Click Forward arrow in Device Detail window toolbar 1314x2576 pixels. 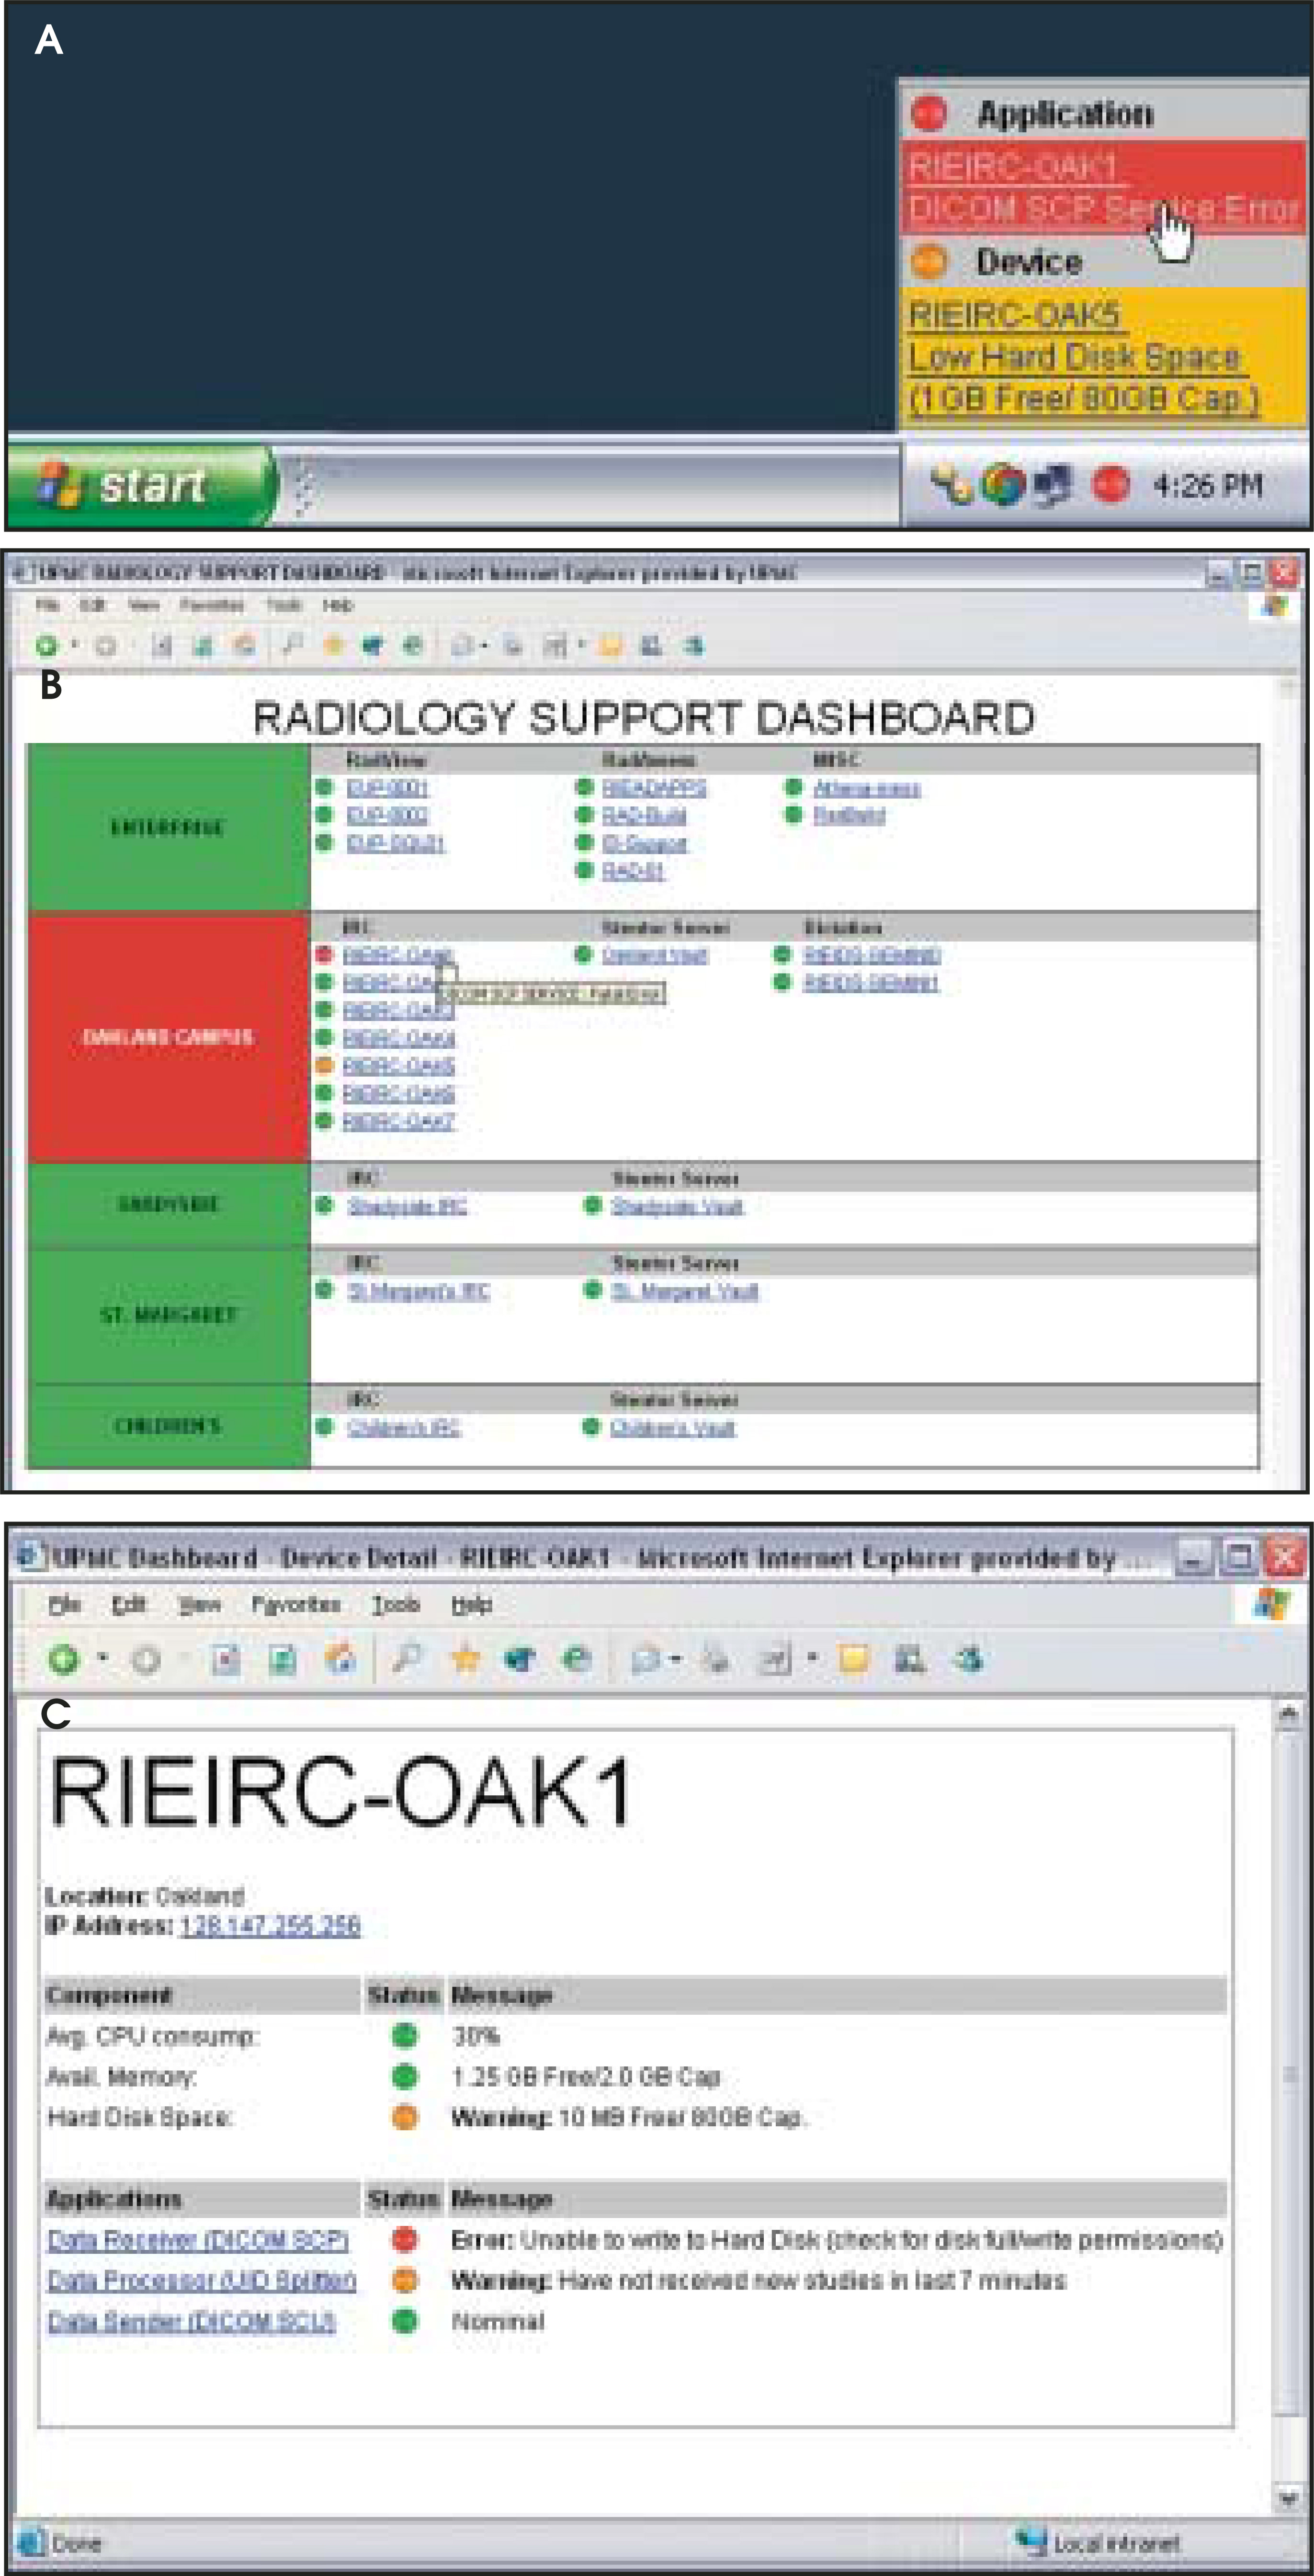click(147, 1660)
